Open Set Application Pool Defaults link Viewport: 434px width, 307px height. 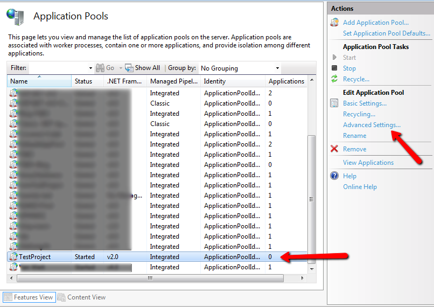[386, 33]
